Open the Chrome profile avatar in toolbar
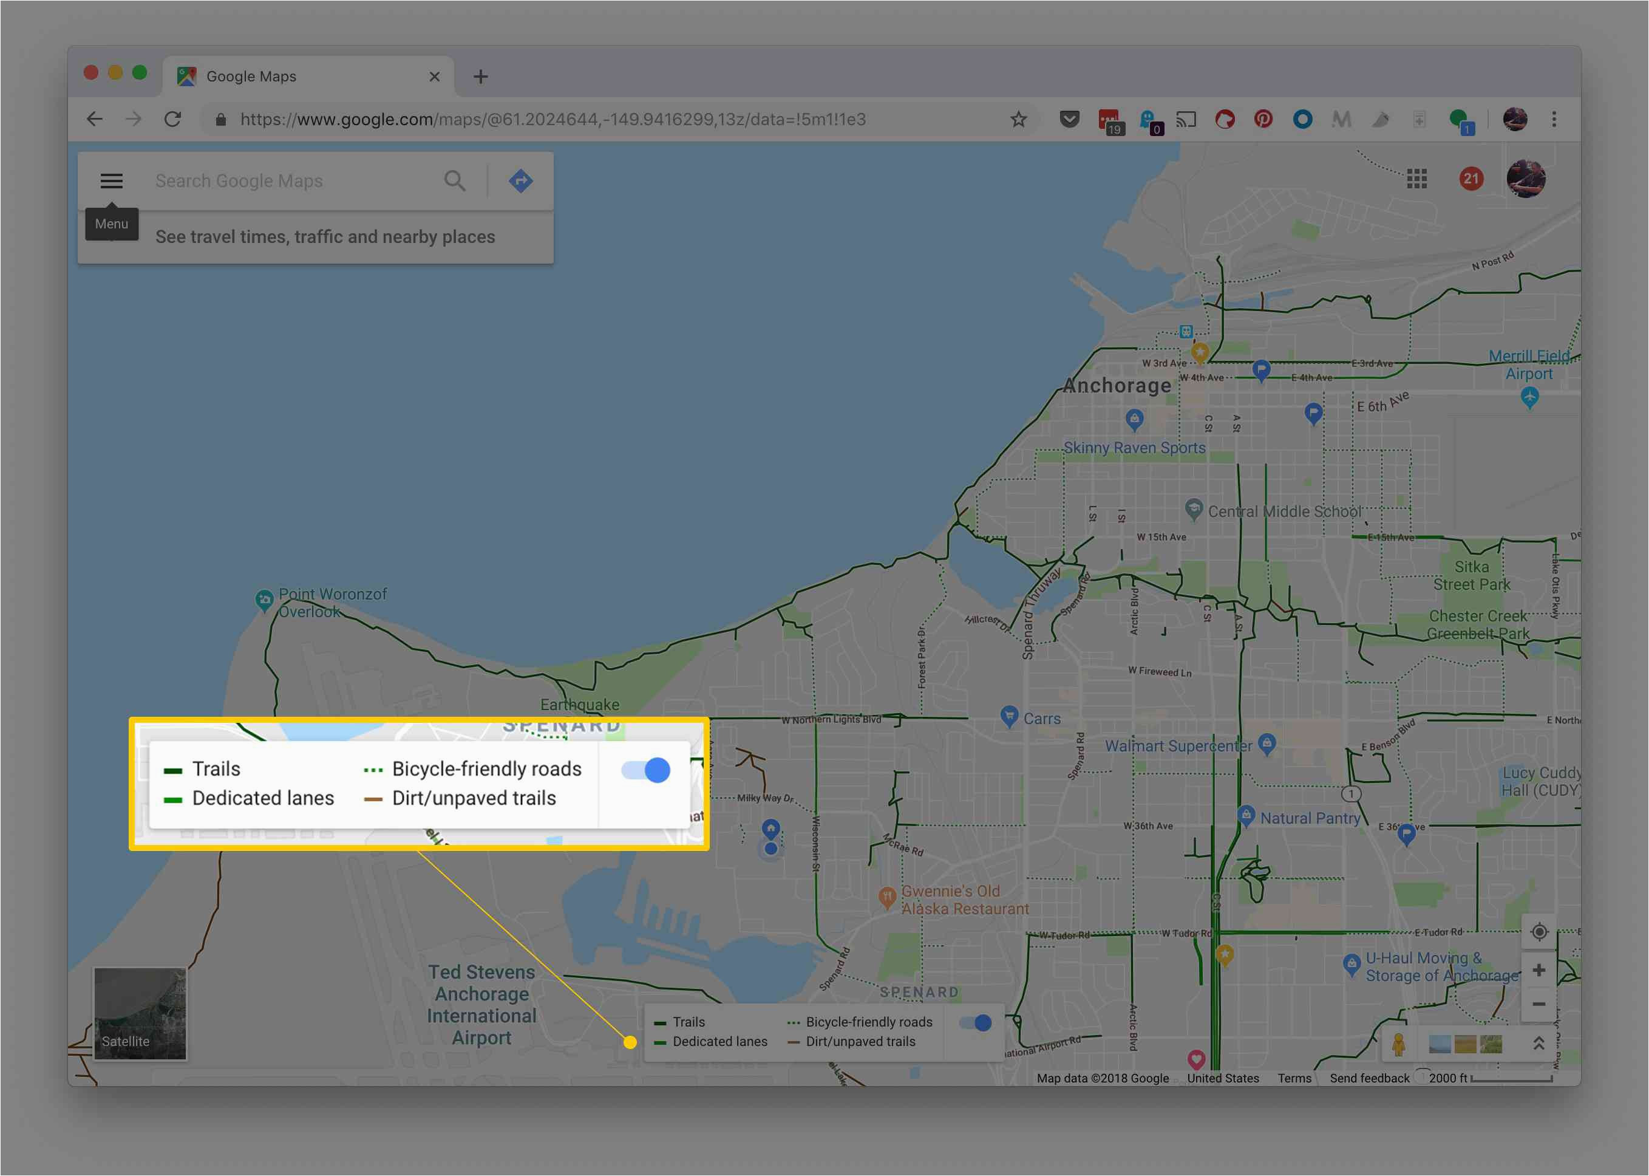 click(1514, 120)
